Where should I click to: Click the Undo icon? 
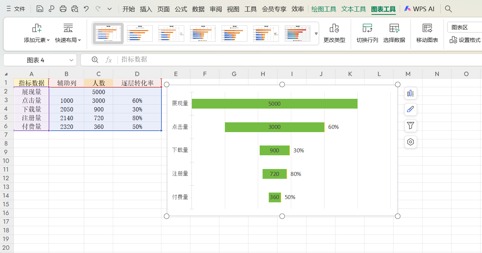coord(86,8)
